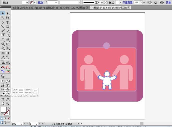Select the Lasso tool
172x127 pixels.
[x=8, y=17]
